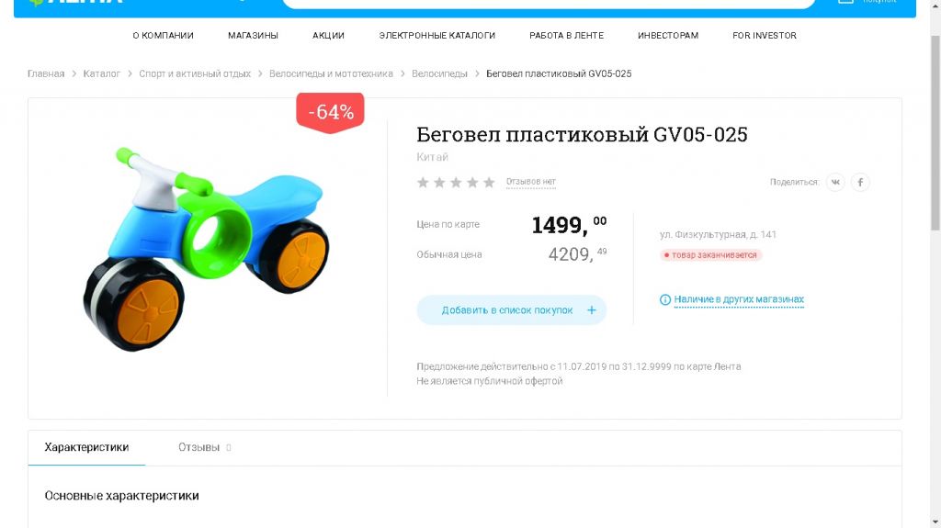
Task: Click the info icon beside availability link
Action: click(665, 299)
